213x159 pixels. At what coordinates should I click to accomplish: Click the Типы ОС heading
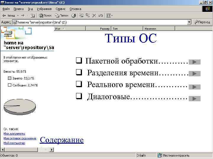[x=131, y=38]
